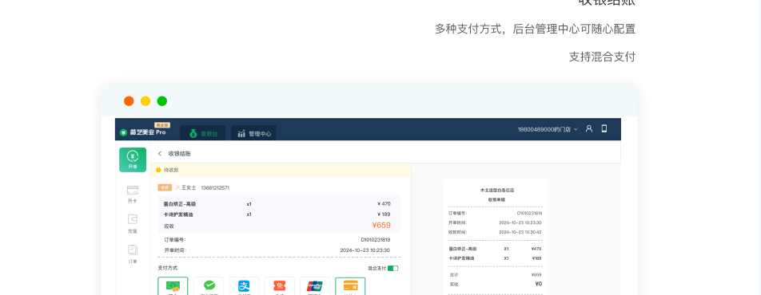761x295 pixels.
Task: Click the 待收款 status text
Action: [x=171, y=170]
